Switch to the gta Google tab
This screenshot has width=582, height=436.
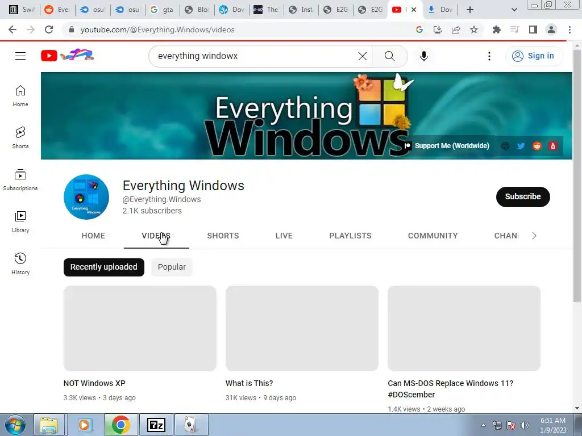coord(162,10)
